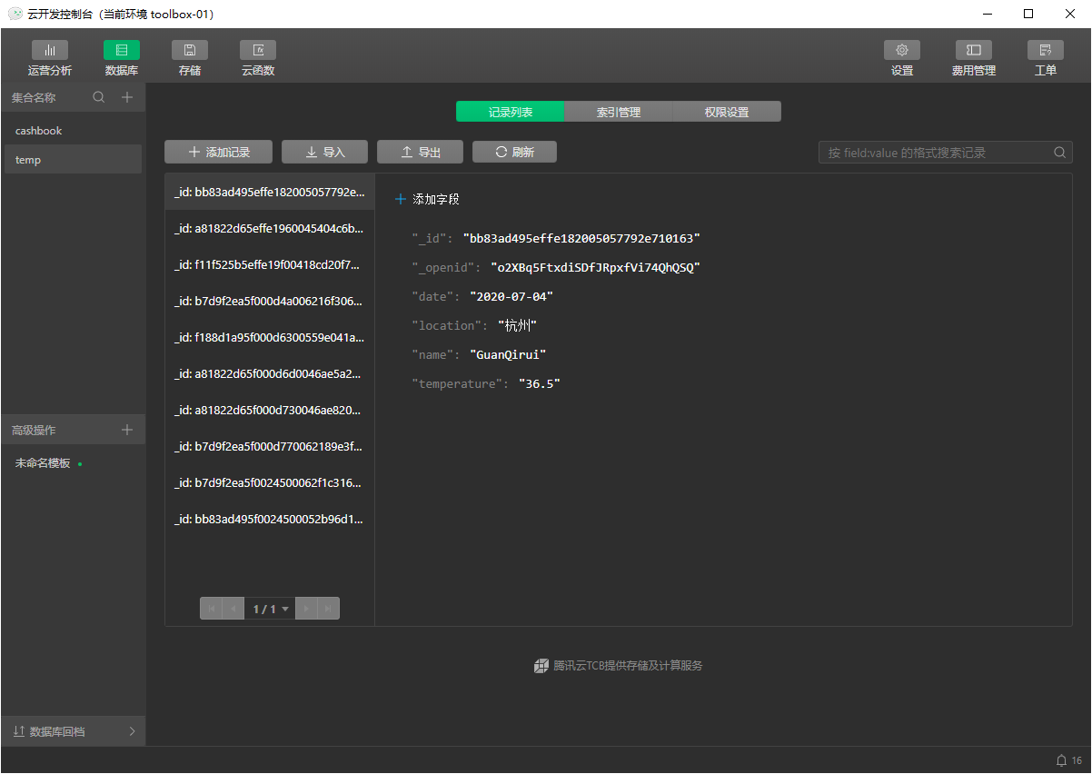Click the 刷新 refresh button
The height and width of the screenshot is (774, 1092).
(514, 153)
